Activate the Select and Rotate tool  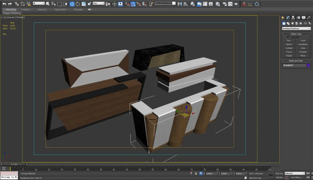(77, 4)
